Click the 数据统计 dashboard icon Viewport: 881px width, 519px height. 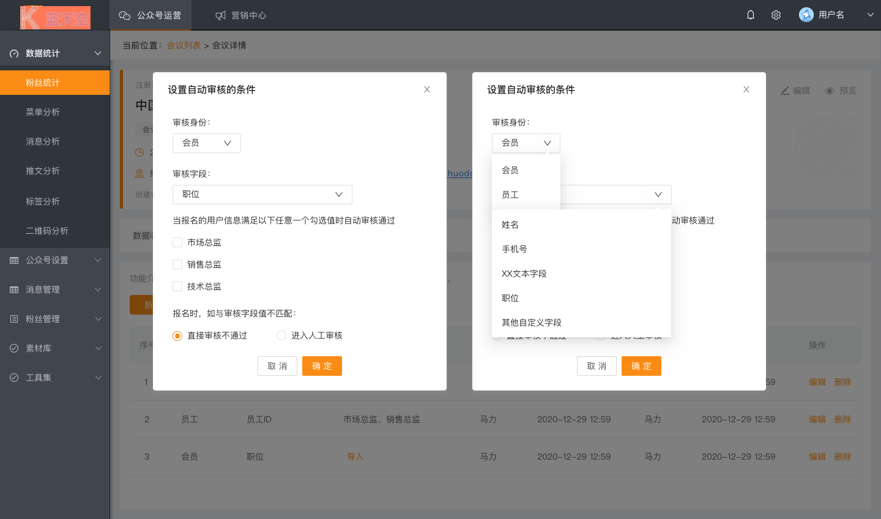(14, 54)
